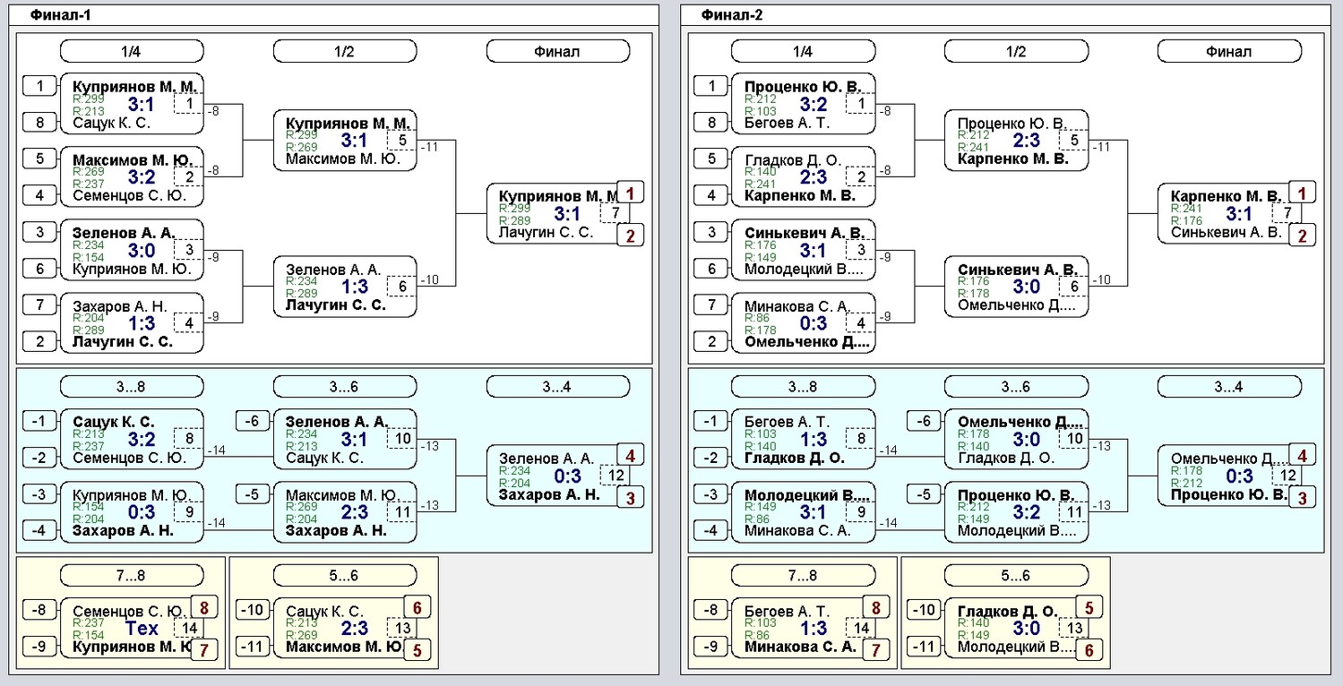This screenshot has height=686, width=1343.
Task: Click the -5 box beside Проценко Ю. В.
Action: [x=925, y=494]
